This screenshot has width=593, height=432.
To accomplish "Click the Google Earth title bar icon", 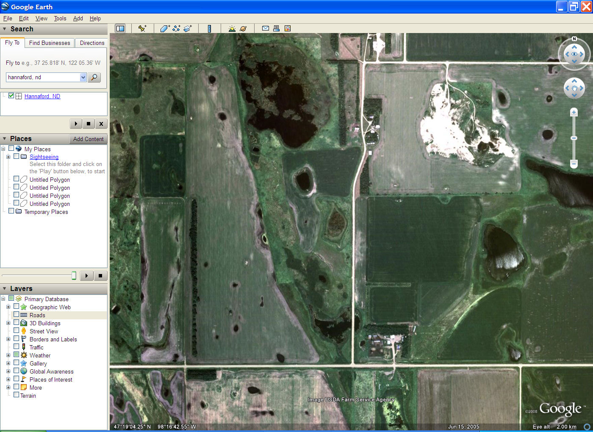I will tap(5, 7).
